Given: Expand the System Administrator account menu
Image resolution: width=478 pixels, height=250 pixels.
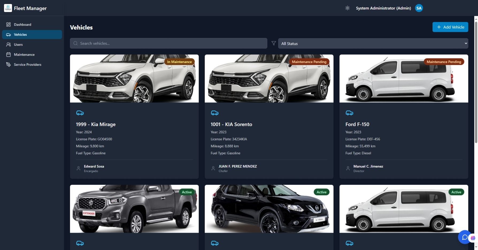Looking at the screenshot, I should click(x=383, y=8).
